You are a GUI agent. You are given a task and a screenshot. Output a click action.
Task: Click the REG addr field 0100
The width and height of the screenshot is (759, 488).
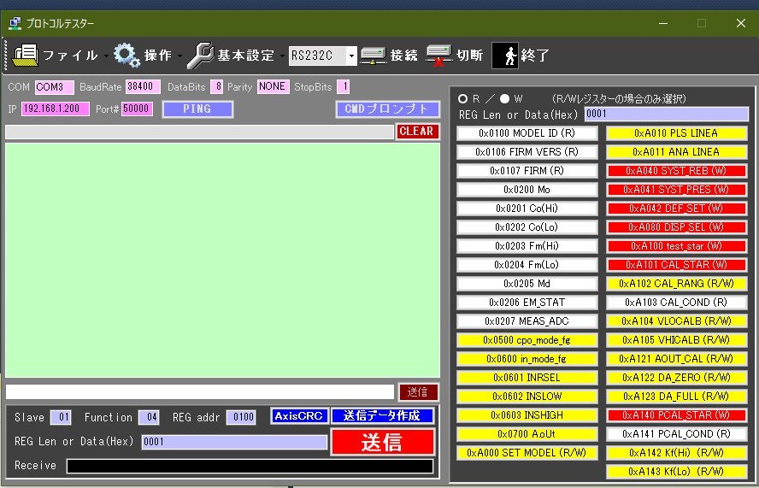click(x=241, y=418)
